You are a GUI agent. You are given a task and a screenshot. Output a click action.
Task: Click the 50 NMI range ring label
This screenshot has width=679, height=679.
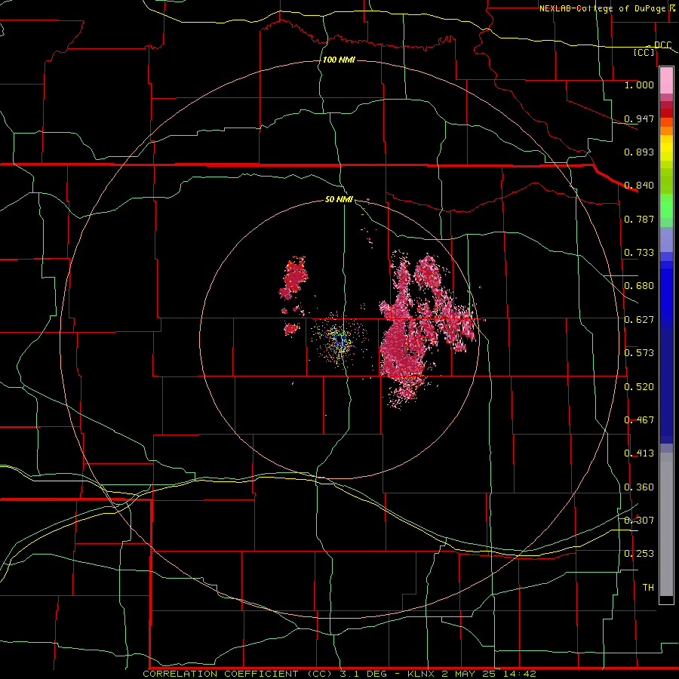tap(339, 200)
